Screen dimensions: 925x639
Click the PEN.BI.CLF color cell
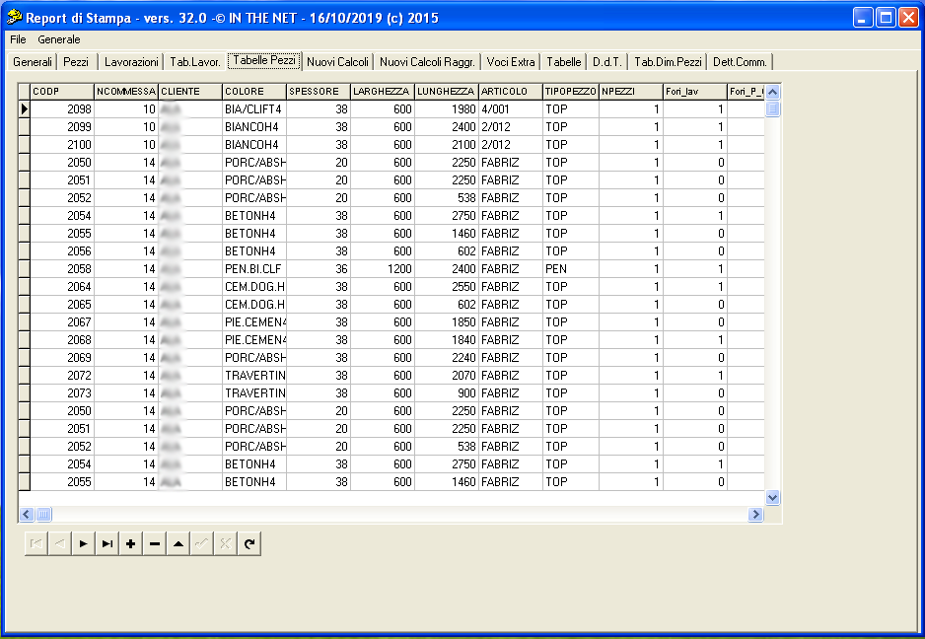[x=254, y=269]
